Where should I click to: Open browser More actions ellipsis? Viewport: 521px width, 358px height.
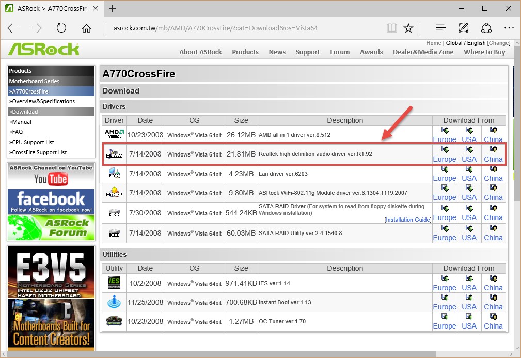point(509,28)
